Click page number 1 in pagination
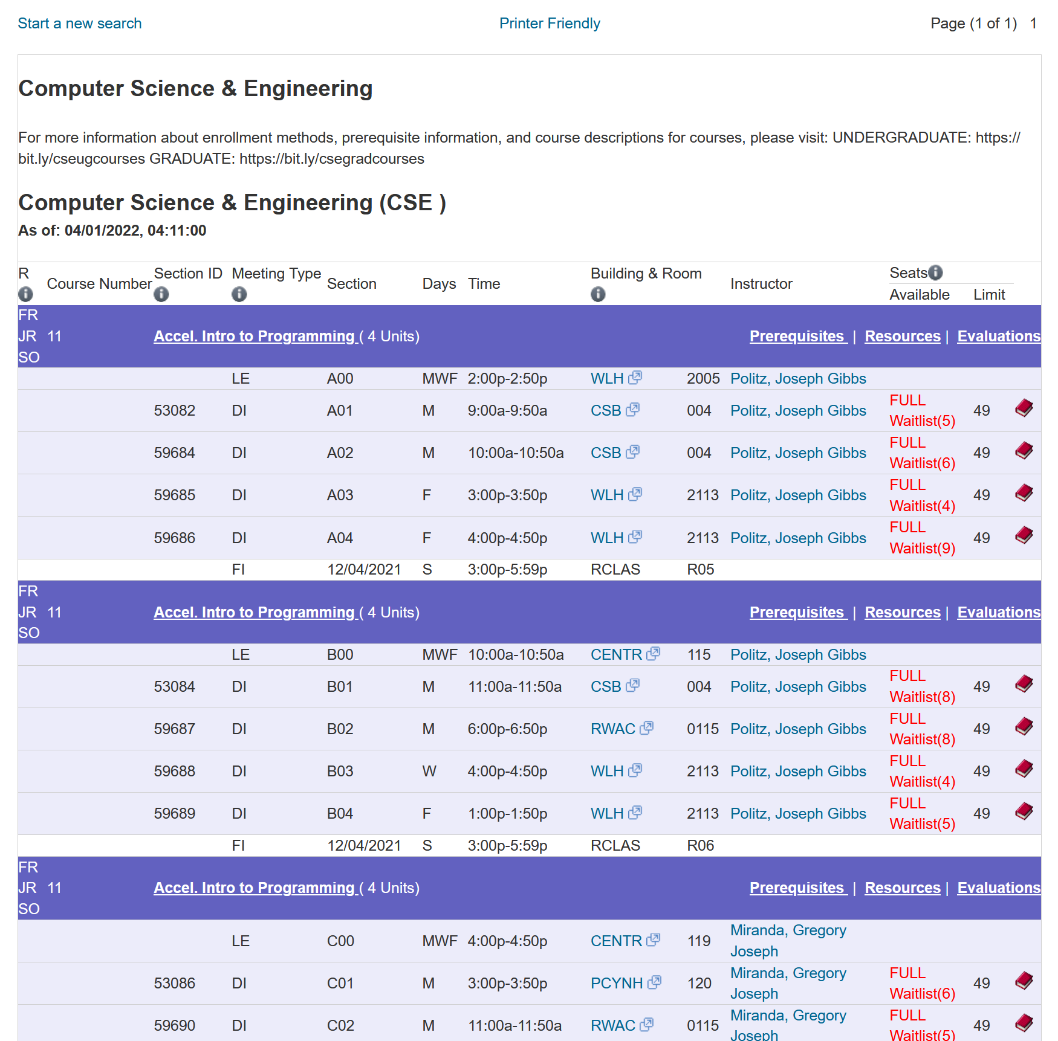The height and width of the screenshot is (1041, 1058). pos(1034,24)
